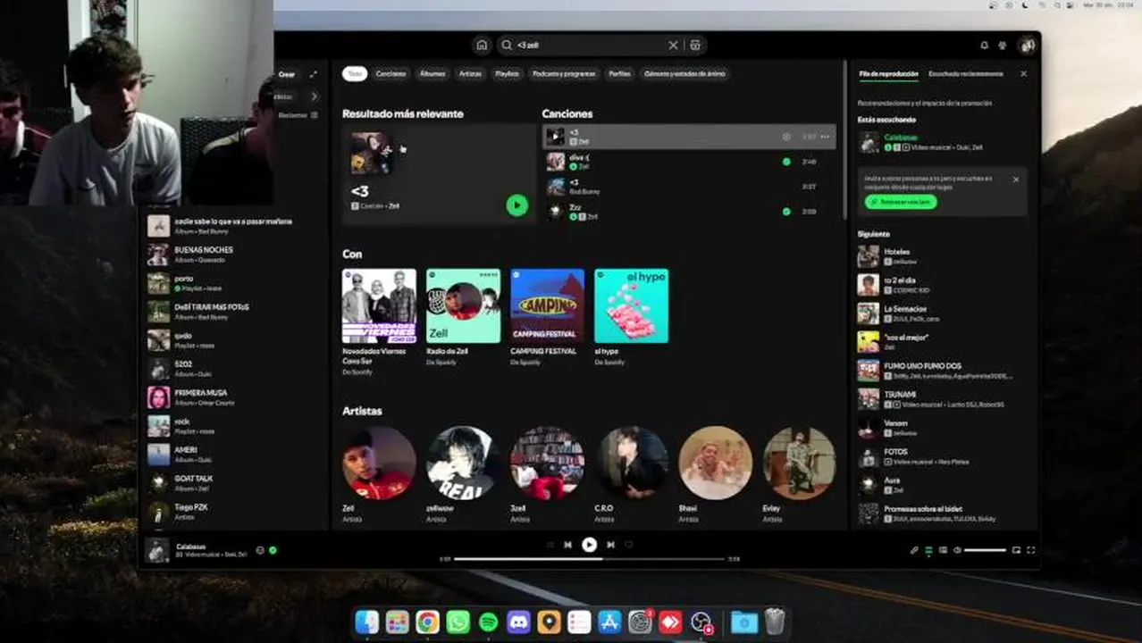Toggle shuffle in the player bar
1142x643 pixels.
coord(550,545)
